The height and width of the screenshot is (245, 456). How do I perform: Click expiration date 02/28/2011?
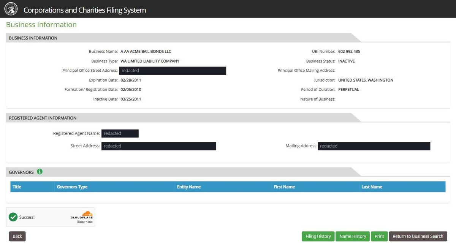(x=131, y=80)
